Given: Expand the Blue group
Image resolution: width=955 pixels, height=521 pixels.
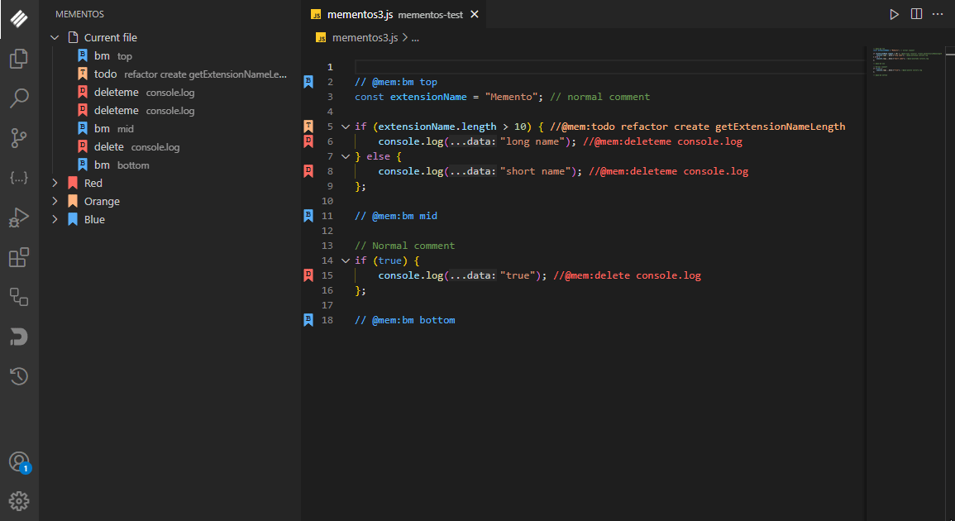Looking at the screenshot, I should click(x=55, y=219).
